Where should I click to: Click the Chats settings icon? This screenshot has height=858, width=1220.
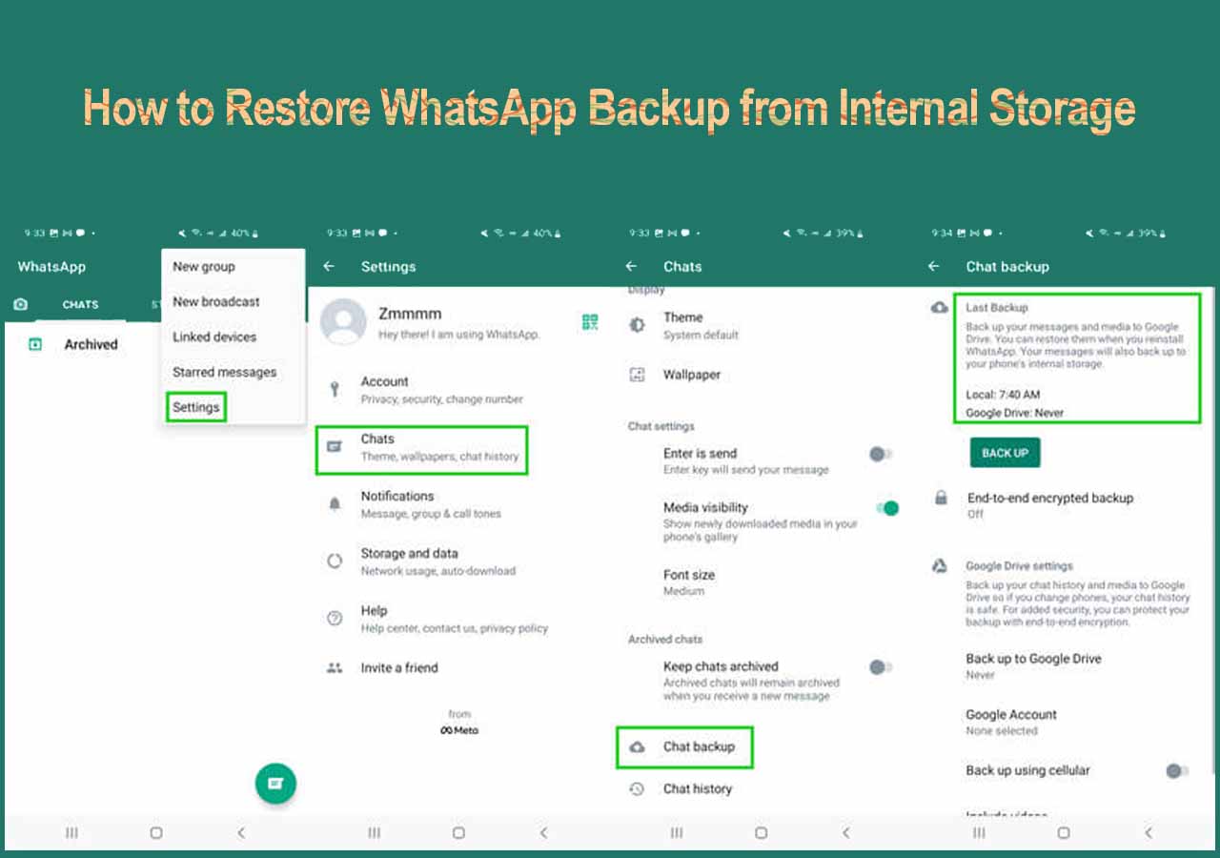pyautogui.click(x=335, y=446)
